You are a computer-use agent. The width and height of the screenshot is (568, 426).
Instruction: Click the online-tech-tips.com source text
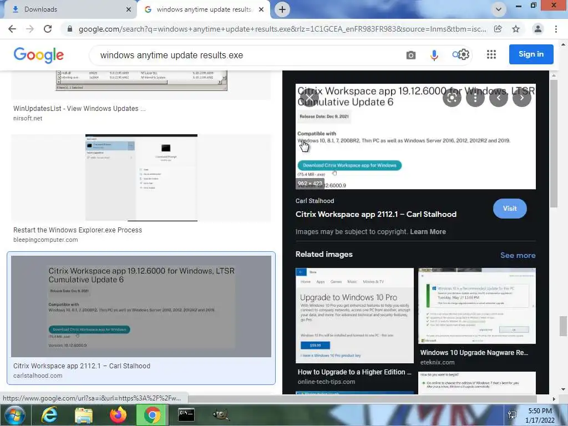click(326, 382)
